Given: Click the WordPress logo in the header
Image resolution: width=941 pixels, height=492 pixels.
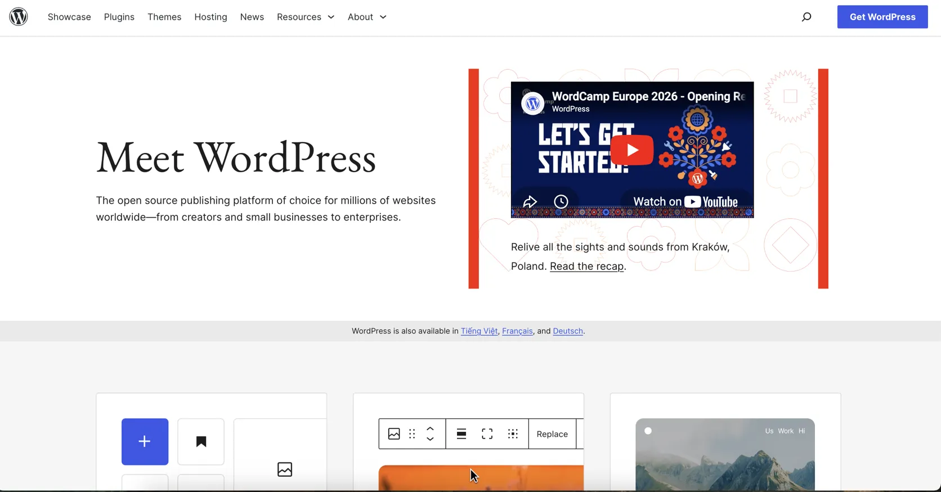Looking at the screenshot, I should pyautogui.click(x=19, y=17).
